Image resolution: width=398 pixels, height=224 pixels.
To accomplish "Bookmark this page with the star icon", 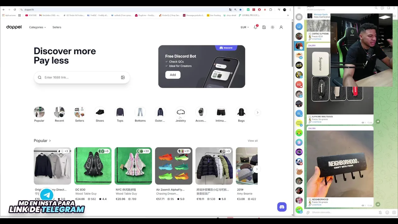I will (240, 10).
